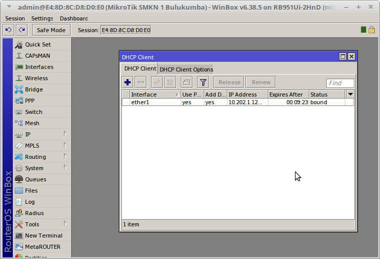Screen dimensions: 380x259
Task: Close the DHCP Client window
Action: click(x=351, y=57)
